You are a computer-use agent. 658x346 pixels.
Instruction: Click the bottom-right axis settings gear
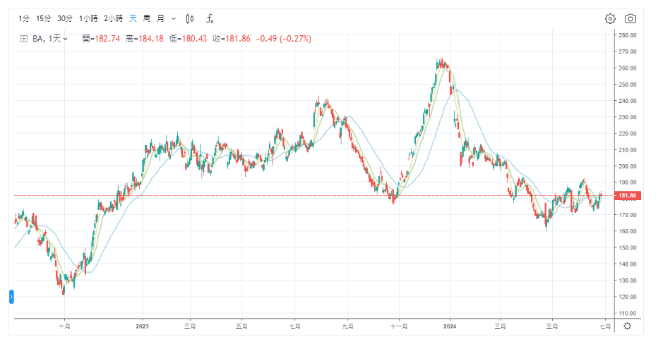tap(627, 326)
